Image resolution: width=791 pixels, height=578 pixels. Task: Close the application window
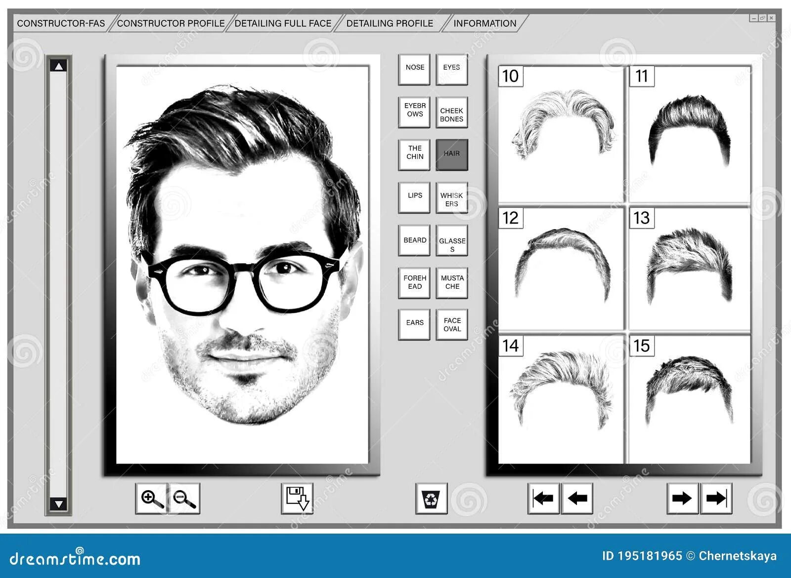[x=771, y=18]
